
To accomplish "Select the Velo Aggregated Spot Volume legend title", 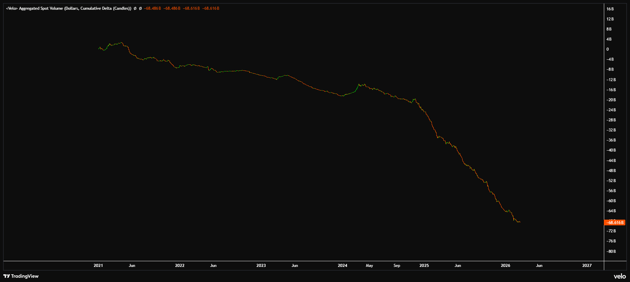I will (69, 8).
